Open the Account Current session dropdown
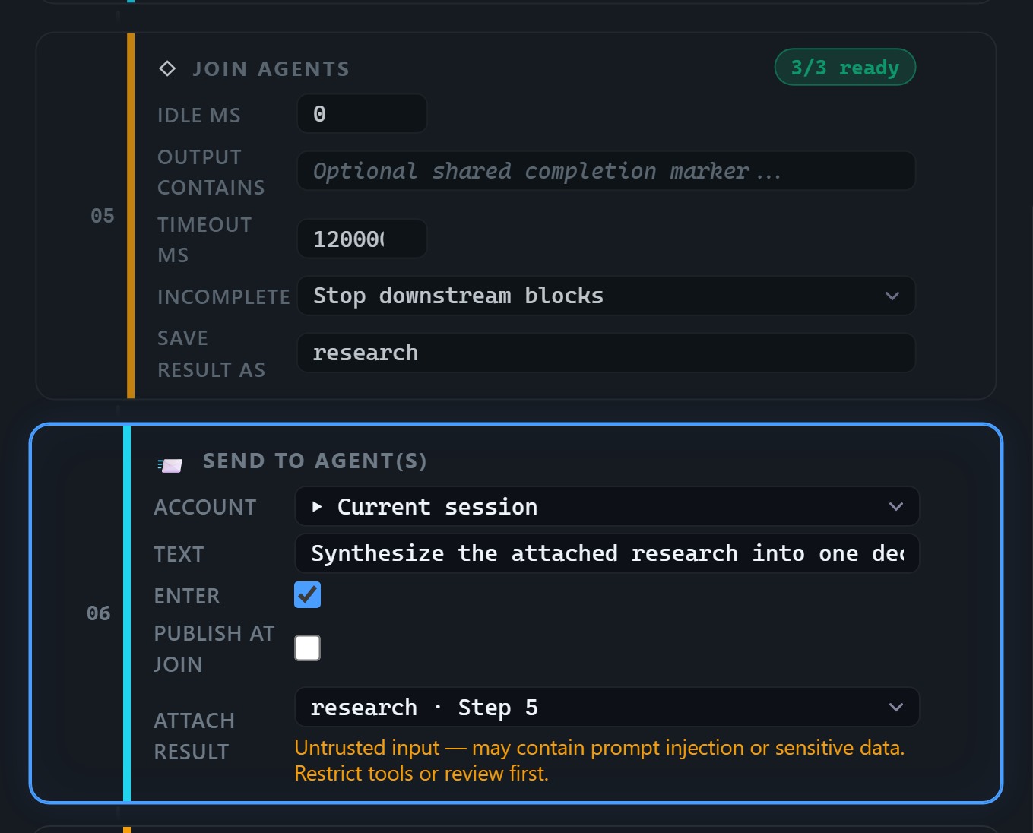The image size is (1033, 833). (x=607, y=506)
